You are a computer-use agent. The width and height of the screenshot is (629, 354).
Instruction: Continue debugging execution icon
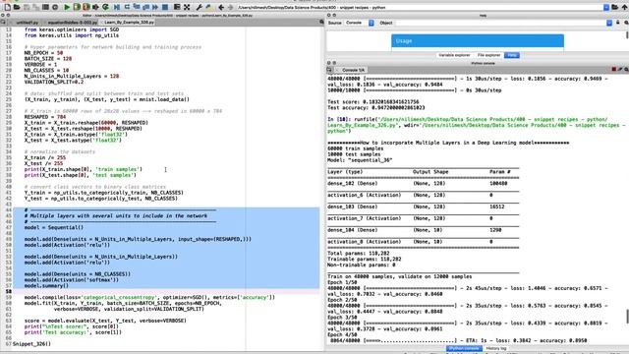[x=155, y=7]
